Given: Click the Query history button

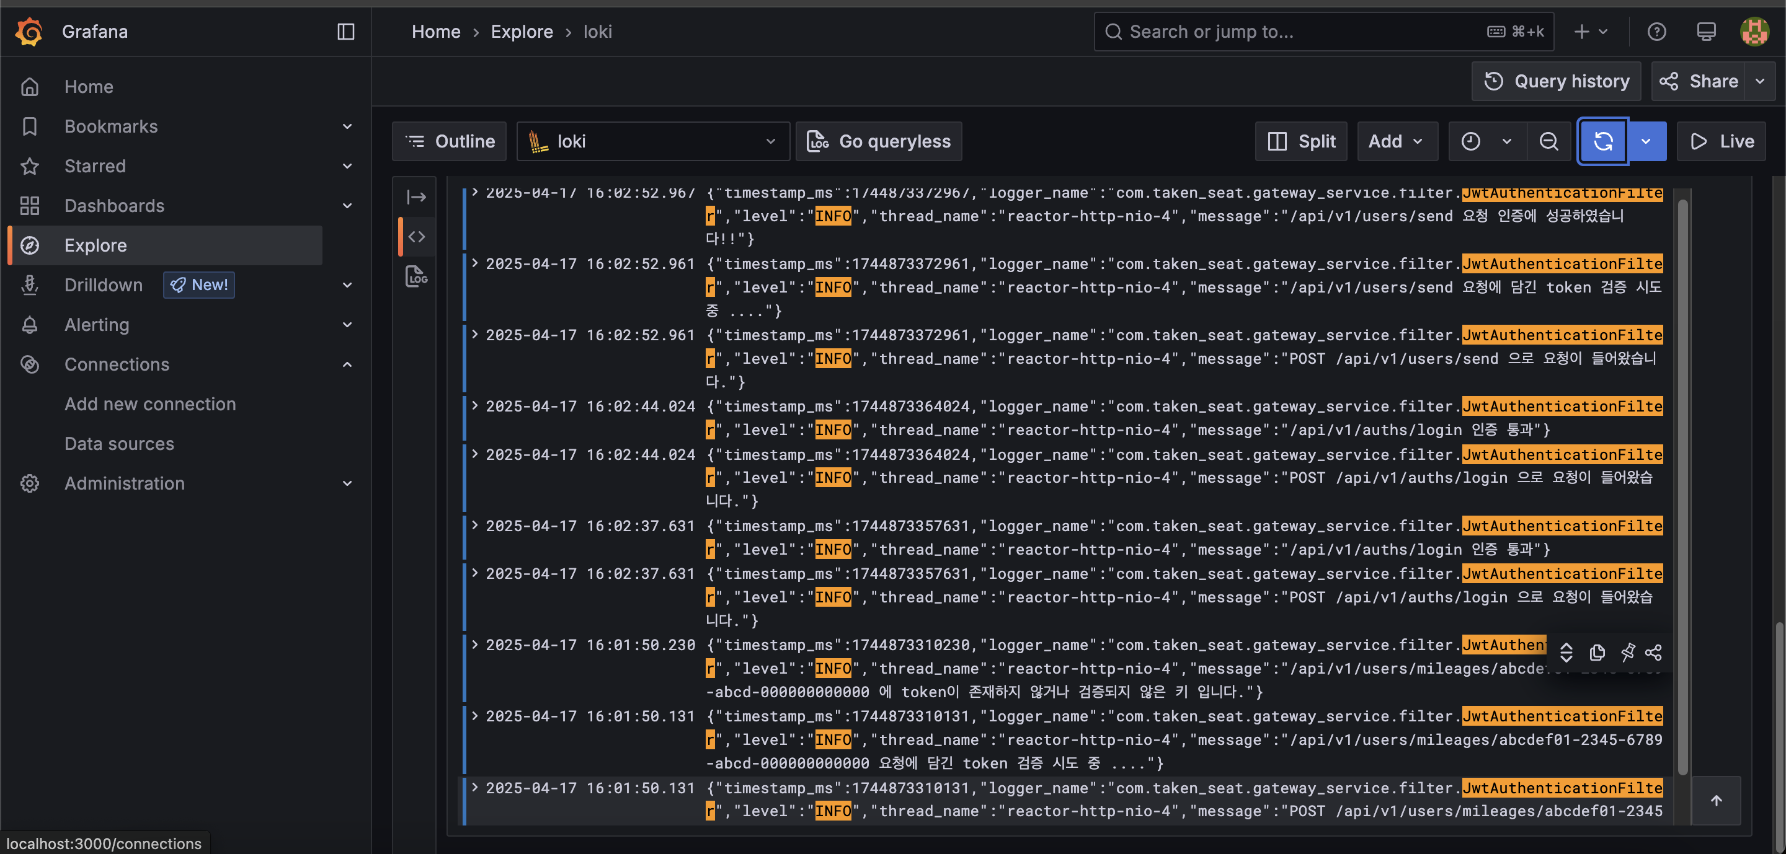Looking at the screenshot, I should (1556, 81).
